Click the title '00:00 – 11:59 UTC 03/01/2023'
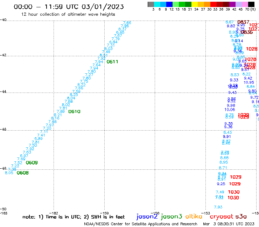 click(69, 7)
